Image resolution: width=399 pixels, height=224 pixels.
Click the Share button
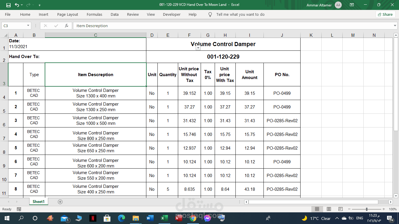tap(385, 14)
